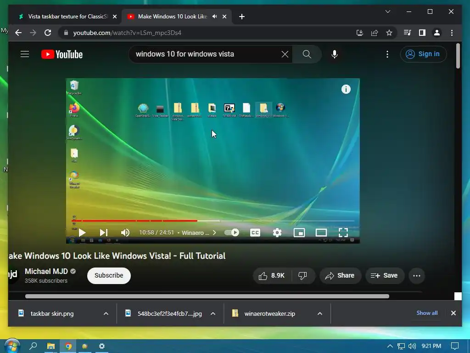This screenshot has height=353, width=470.
Task: Click the horizontal page scrollbar
Action: tap(207, 296)
